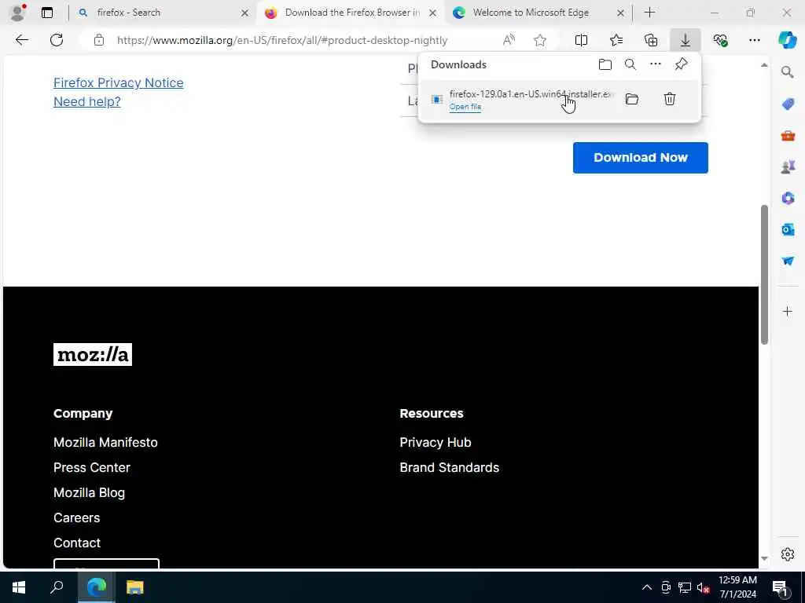Screen dimensions: 805x603
Task: Open sidebar Search icon
Action: pyautogui.click(x=788, y=71)
